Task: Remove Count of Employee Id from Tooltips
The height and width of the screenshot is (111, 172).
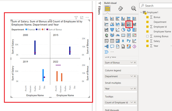Action: pyautogui.click(x=135, y=102)
